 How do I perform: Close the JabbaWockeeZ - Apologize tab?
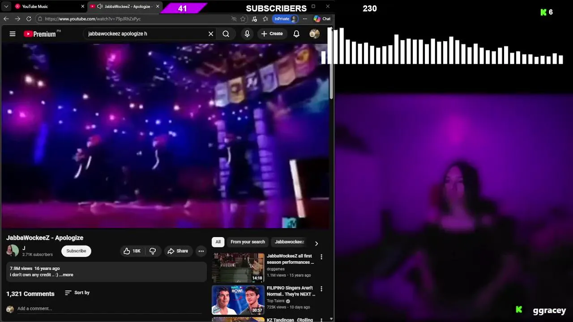point(158,6)
